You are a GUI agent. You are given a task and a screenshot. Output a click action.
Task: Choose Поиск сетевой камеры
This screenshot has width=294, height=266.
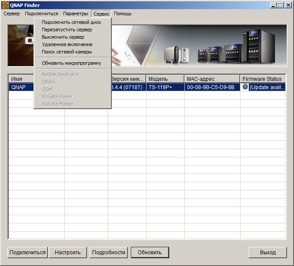pyautogui.click(x=73, y=52)
